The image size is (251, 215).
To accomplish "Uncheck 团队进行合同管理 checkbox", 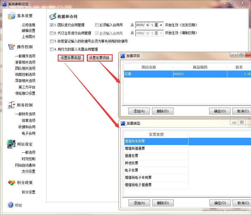I will (52, 25).
